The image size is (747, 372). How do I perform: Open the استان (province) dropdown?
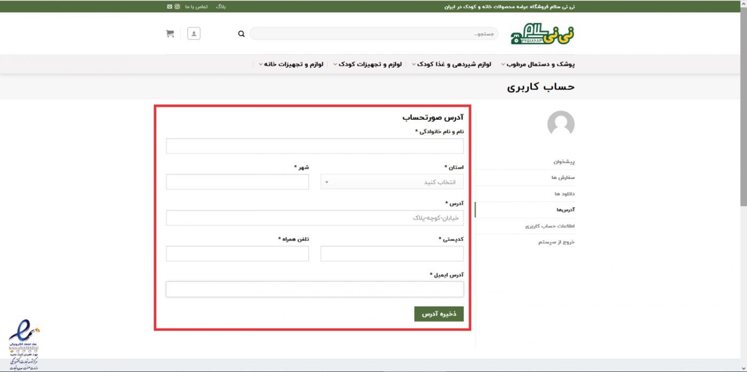(x=392, y=182)
